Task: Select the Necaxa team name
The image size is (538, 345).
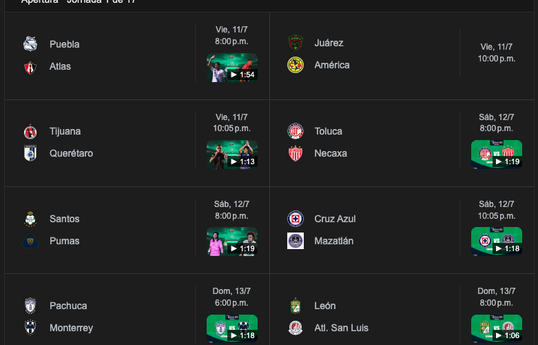Action: click(331, 153)
